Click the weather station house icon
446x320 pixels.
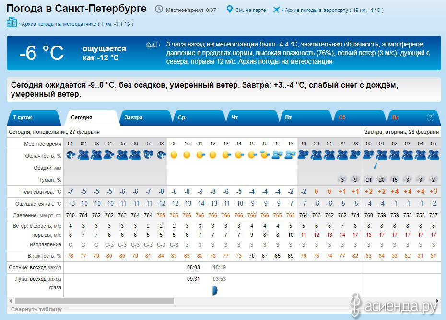[152, 45]
